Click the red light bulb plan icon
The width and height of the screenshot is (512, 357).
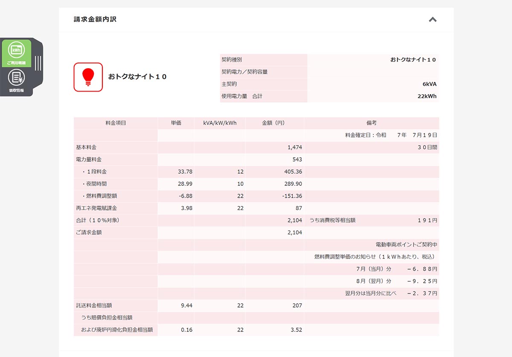[88, 77]
